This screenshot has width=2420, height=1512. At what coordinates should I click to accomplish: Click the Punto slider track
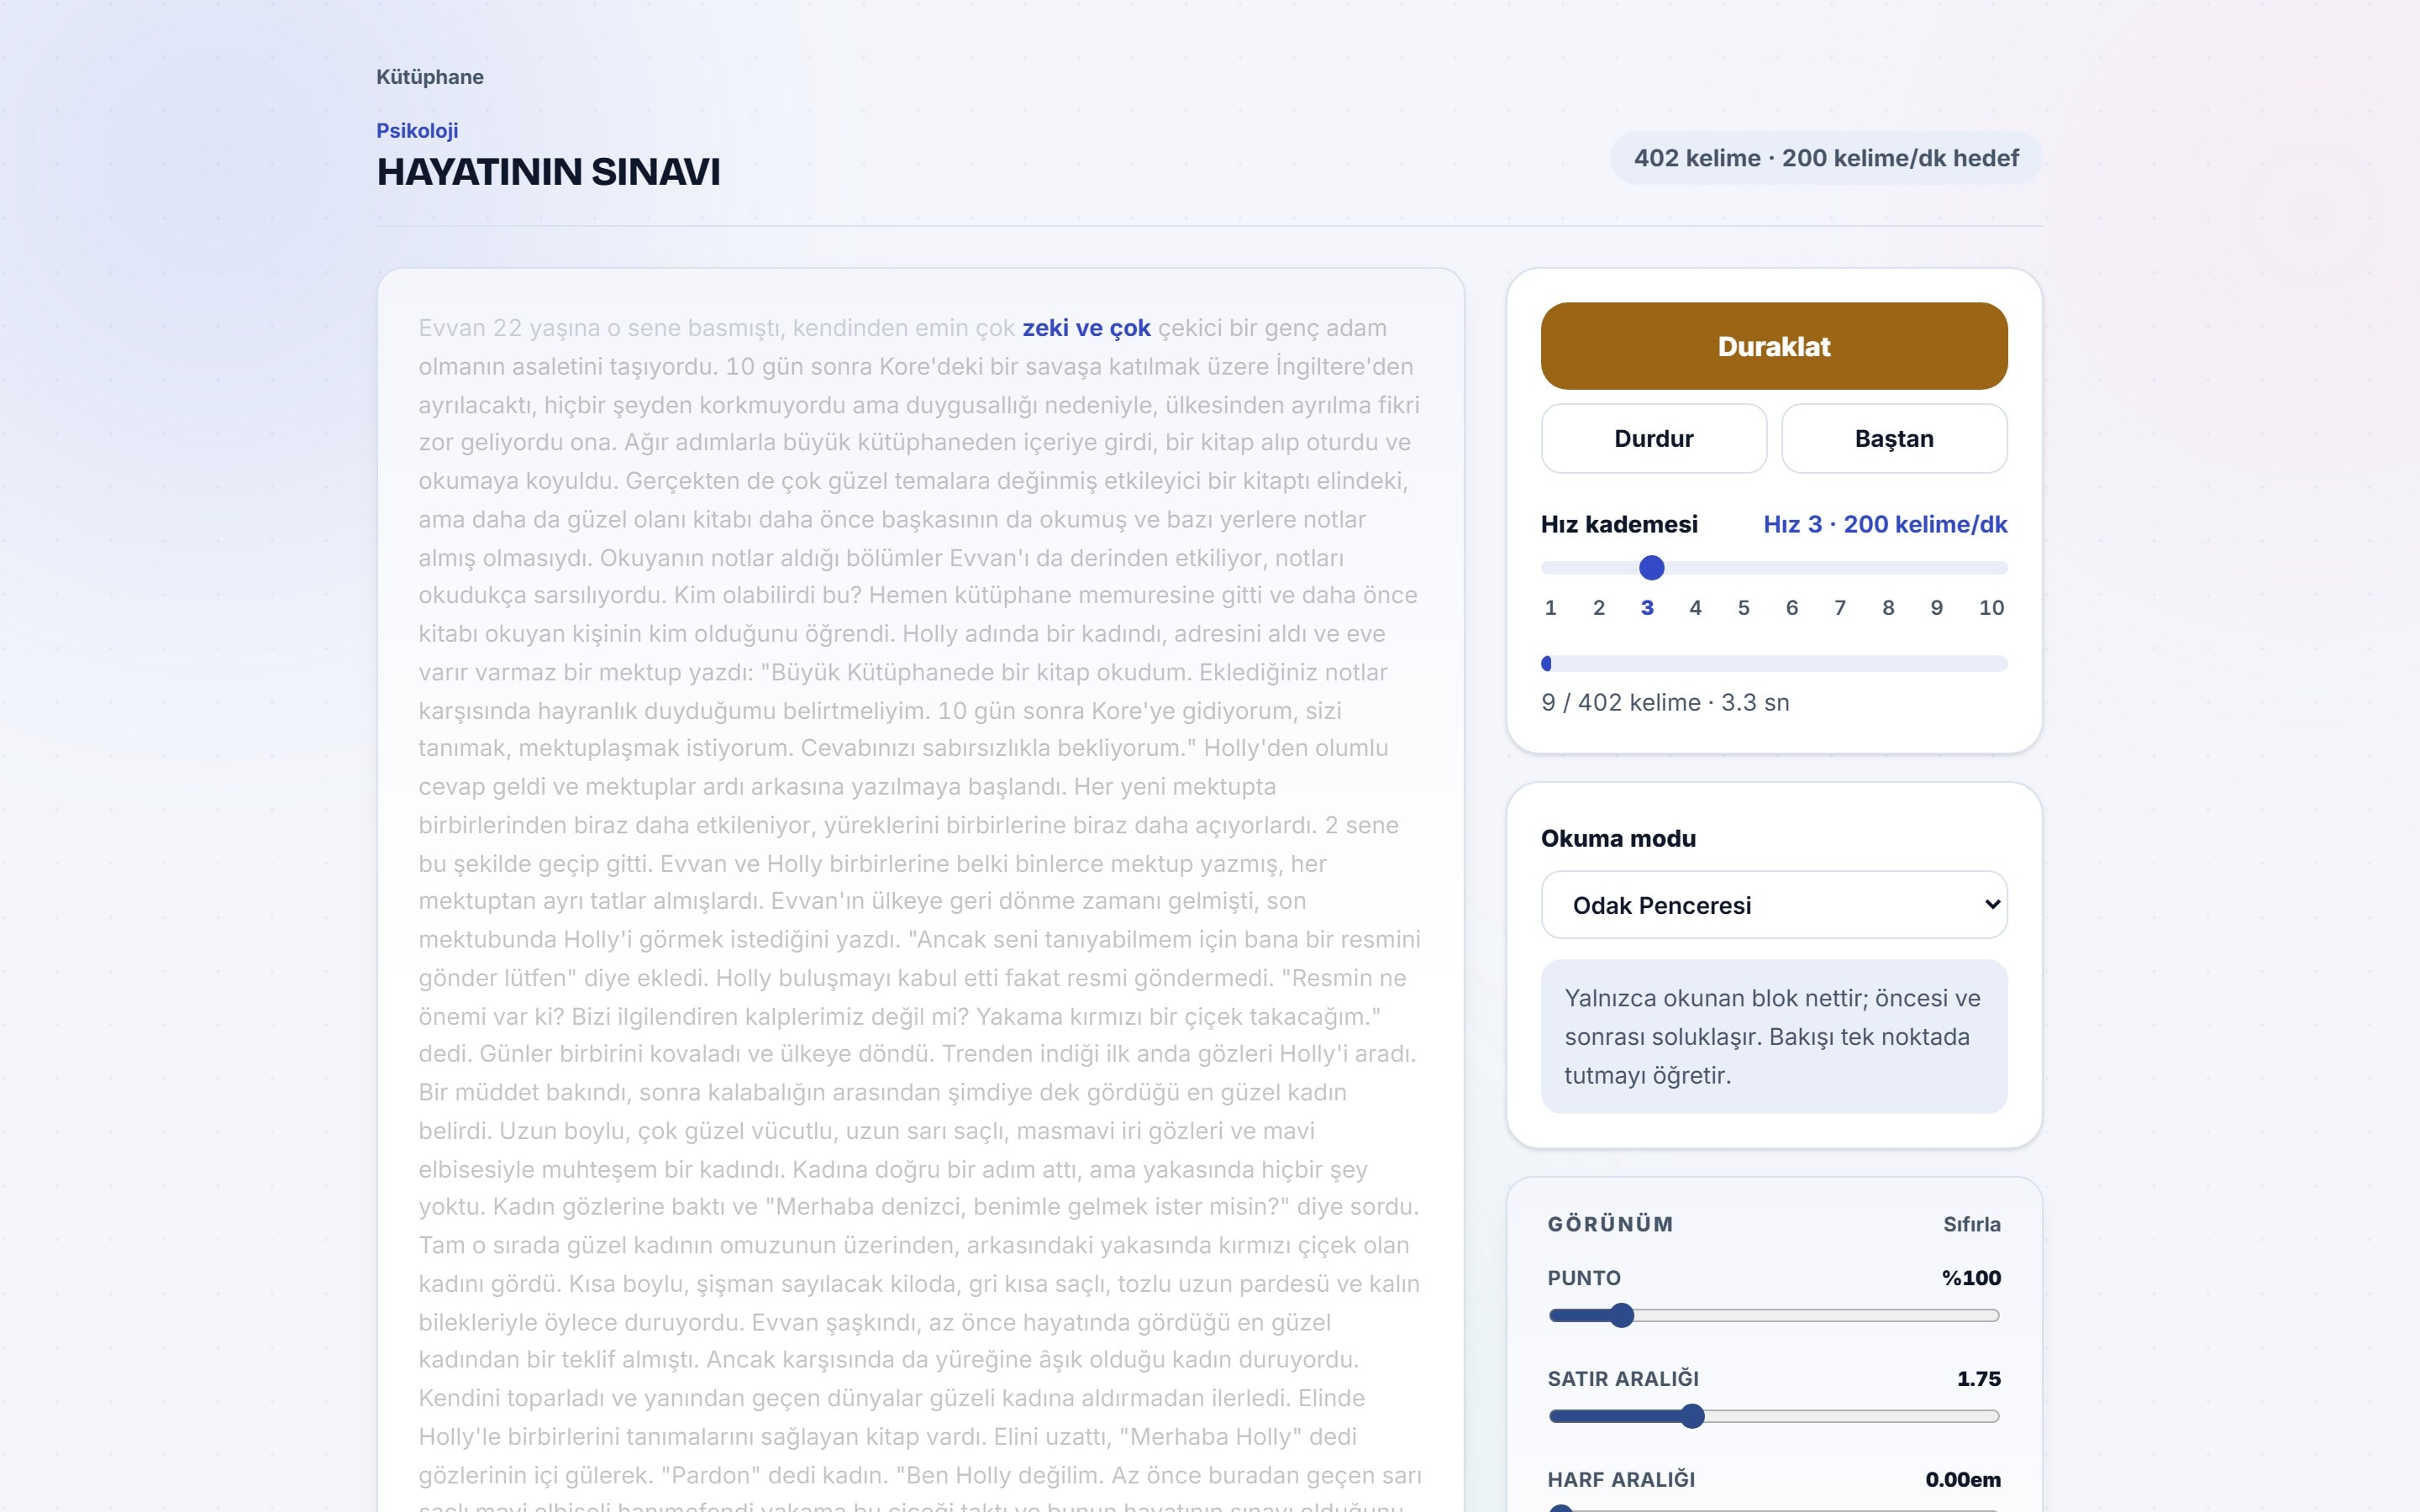click(1773, 1316)
